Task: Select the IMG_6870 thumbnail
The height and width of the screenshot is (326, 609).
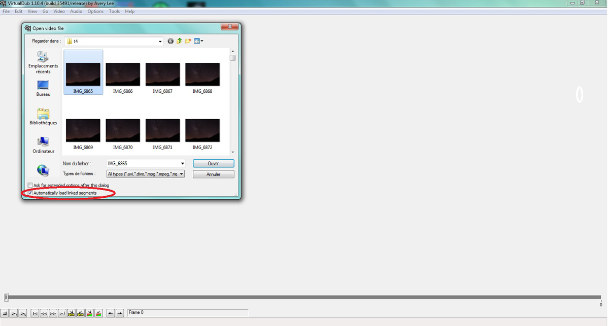Action: (123, 131)
